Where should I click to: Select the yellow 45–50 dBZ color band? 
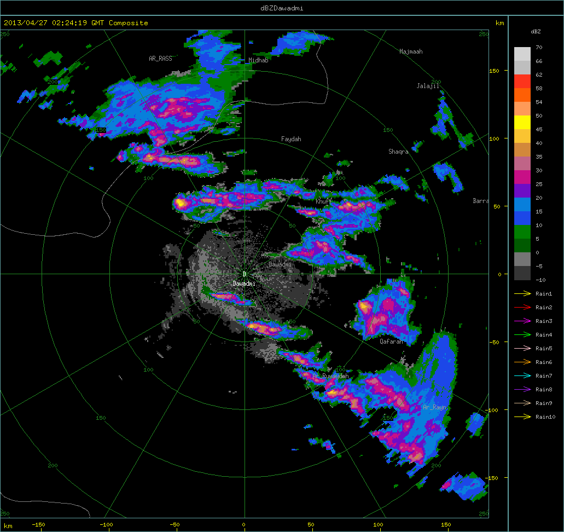tap(522, 123)
